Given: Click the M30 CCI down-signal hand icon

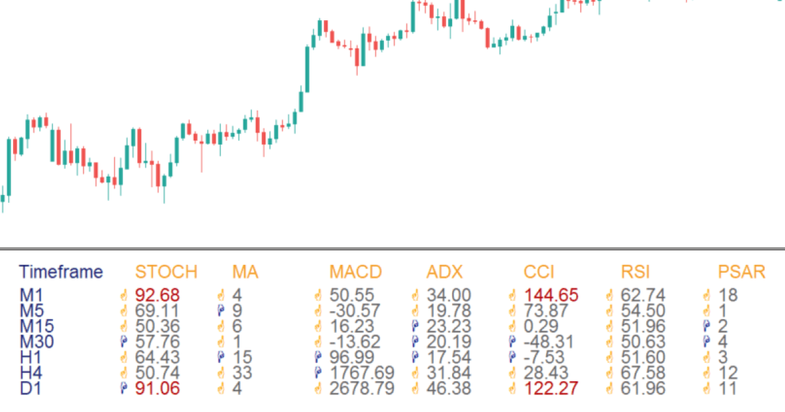Looking at the screenshot, I should (512, 342).
